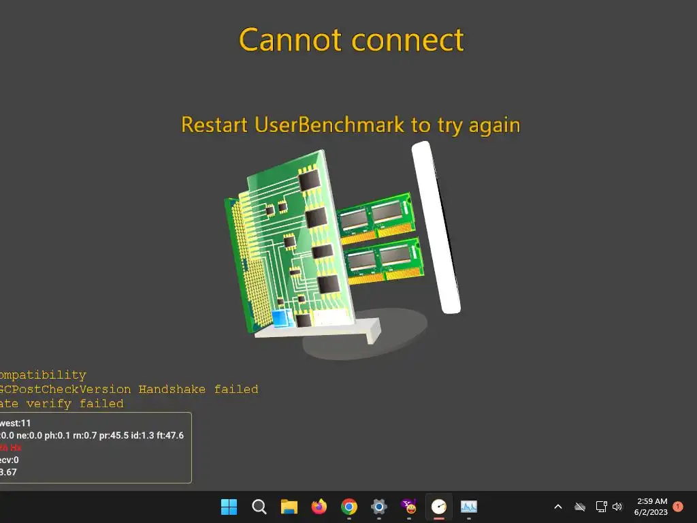Click the 'Cannot connect' heading
The height and width of the screenshot is (523, 697).
coord(351,40)
